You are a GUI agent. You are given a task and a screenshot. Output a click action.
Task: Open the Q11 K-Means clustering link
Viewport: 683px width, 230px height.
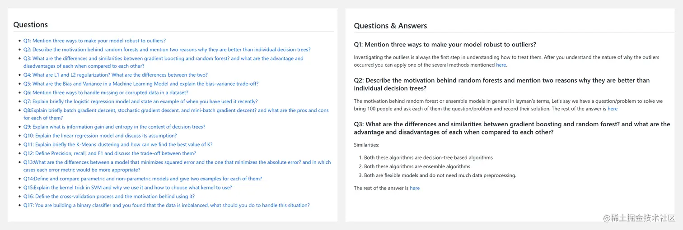click(118, 145)
